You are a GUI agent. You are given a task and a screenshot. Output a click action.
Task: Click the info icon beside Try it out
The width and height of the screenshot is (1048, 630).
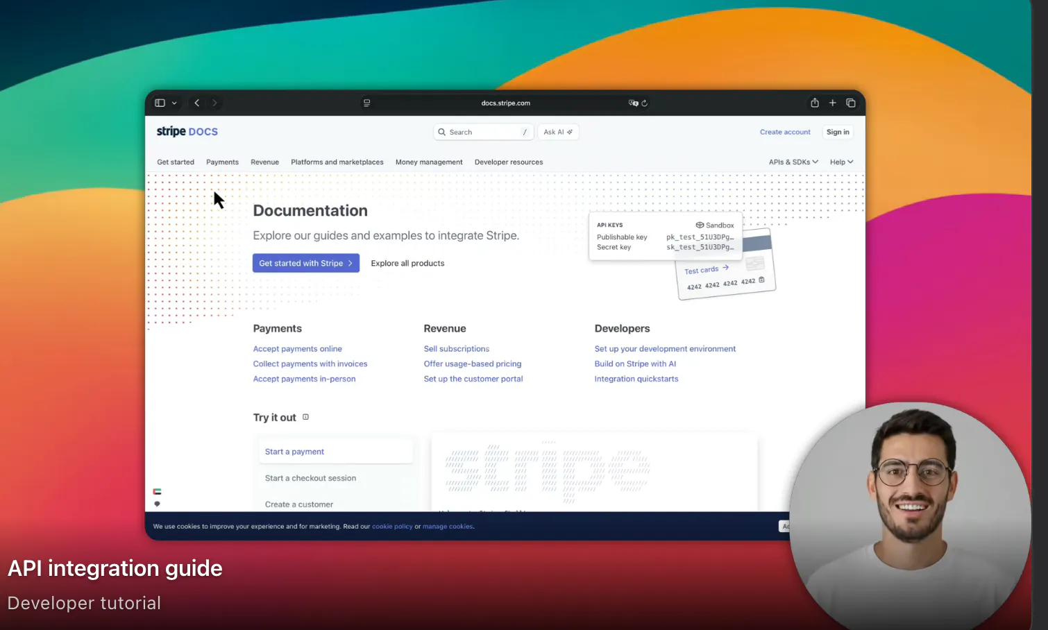click(305, 417)
